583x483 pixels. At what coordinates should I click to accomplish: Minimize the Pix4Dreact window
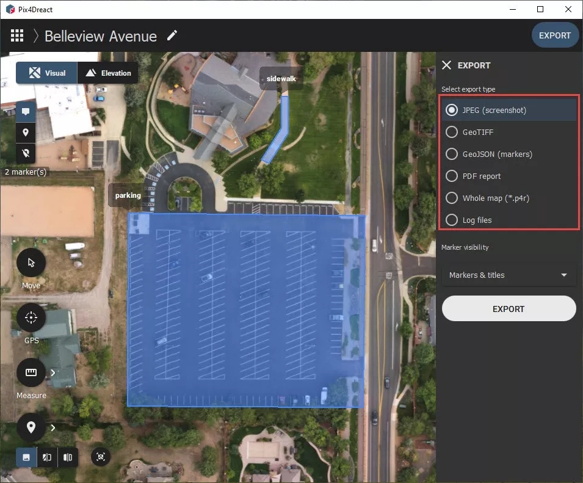(513, 9)
